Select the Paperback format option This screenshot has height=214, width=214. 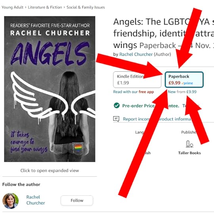[x=184, y=80]
